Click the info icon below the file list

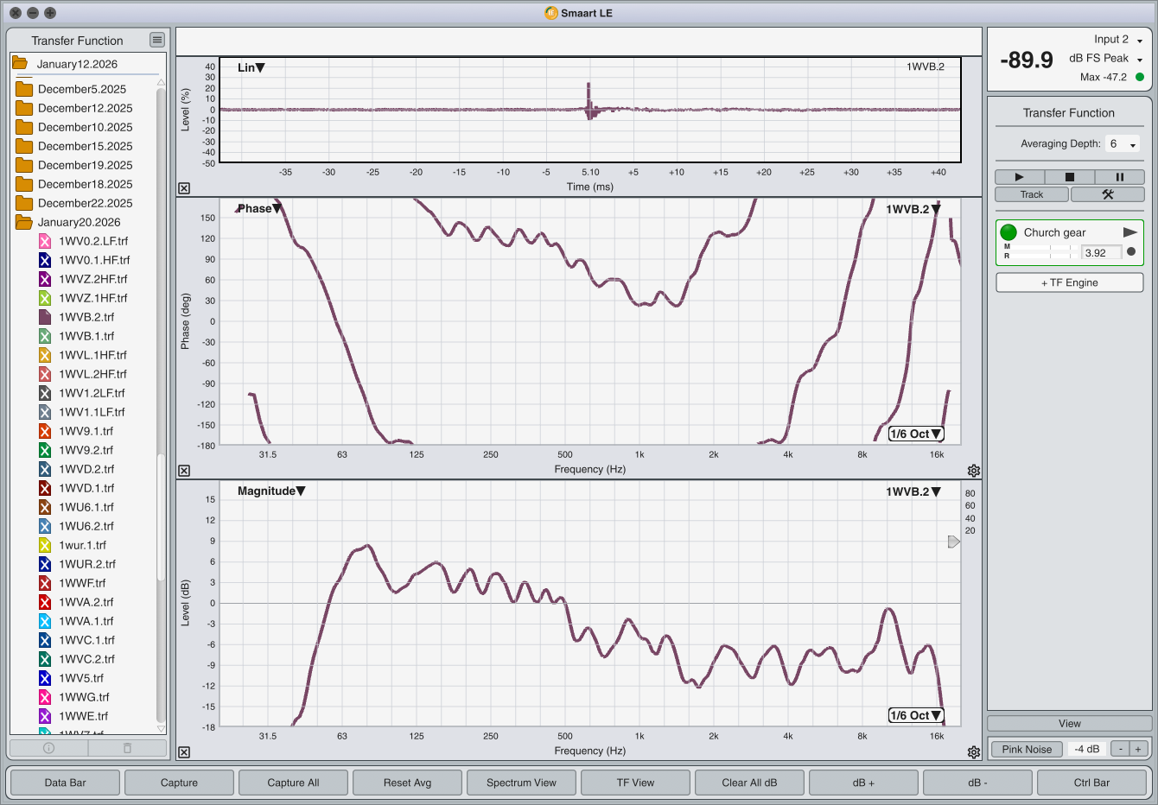tap(48, 748)
